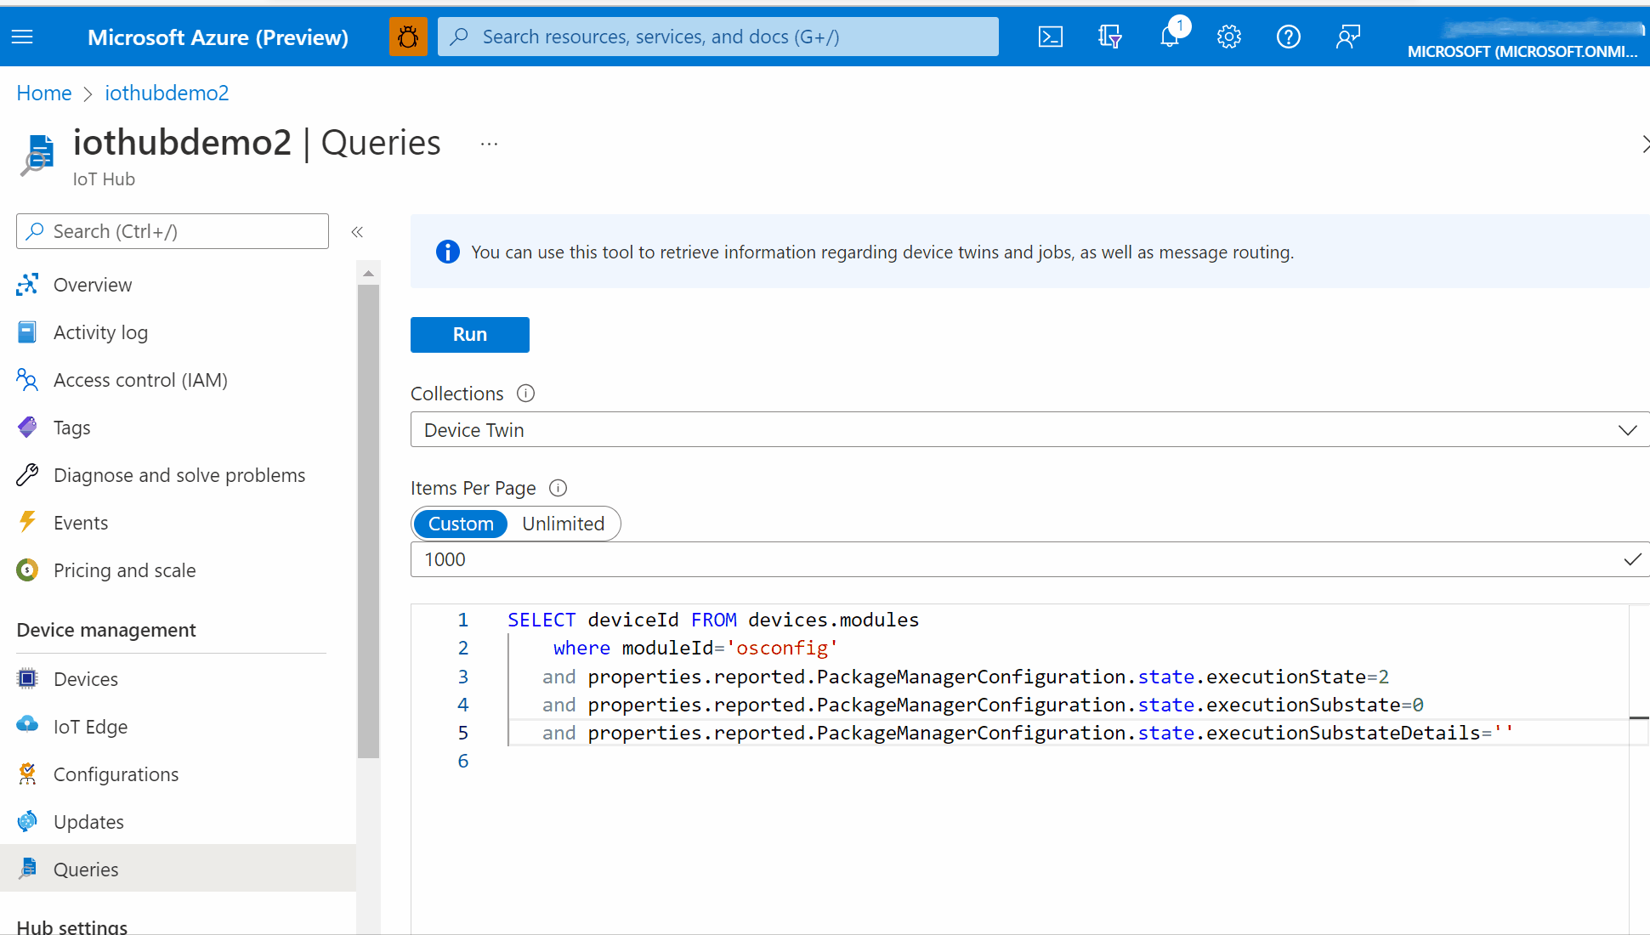Select Unlimited items per page

564,524
